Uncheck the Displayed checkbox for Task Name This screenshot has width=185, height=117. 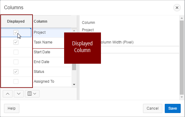(x=16, y=42)
